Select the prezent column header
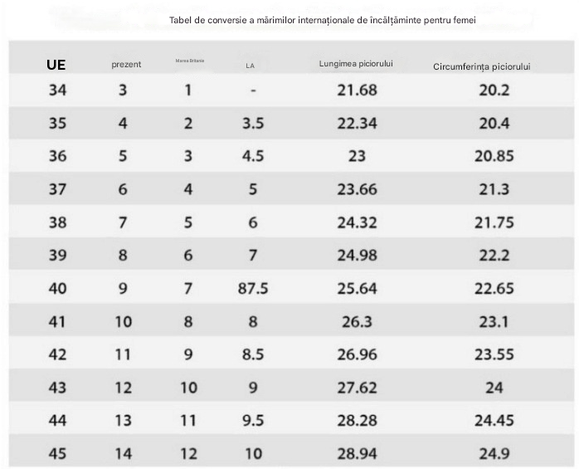Image resolution: width=579 pixels, height=469 pixels. point(126,64)
